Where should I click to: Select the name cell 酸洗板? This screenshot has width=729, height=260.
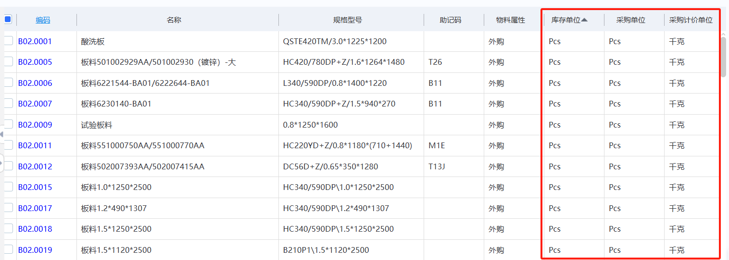(93, 41)
